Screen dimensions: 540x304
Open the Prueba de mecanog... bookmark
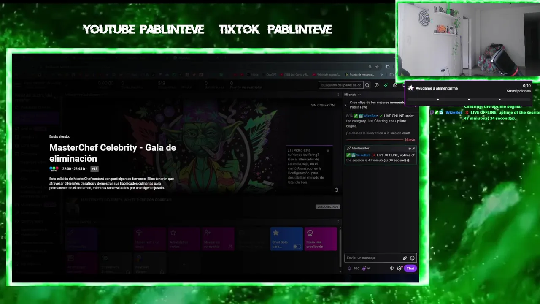tap(359, 75)
